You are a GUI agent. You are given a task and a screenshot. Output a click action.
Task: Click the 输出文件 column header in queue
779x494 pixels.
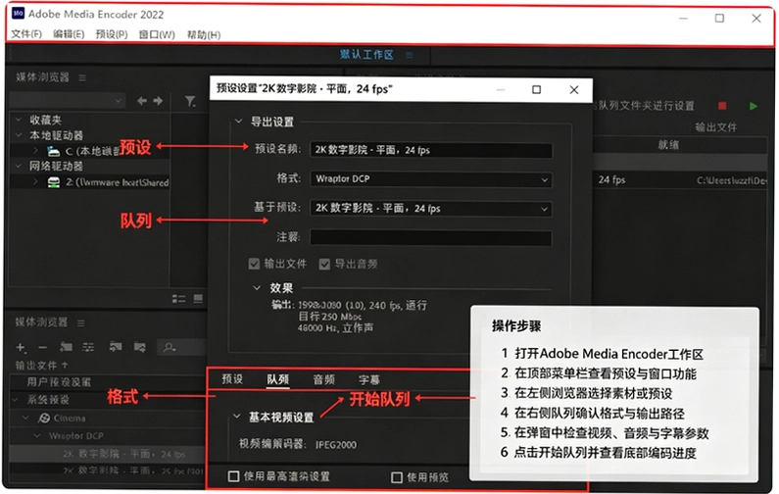pyautogui.click(x=716, y=127)
